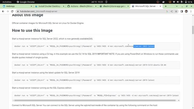Click the MSSQL_PID=Express docker command
Screen dimensions: 194x109
tap(96, 96)
